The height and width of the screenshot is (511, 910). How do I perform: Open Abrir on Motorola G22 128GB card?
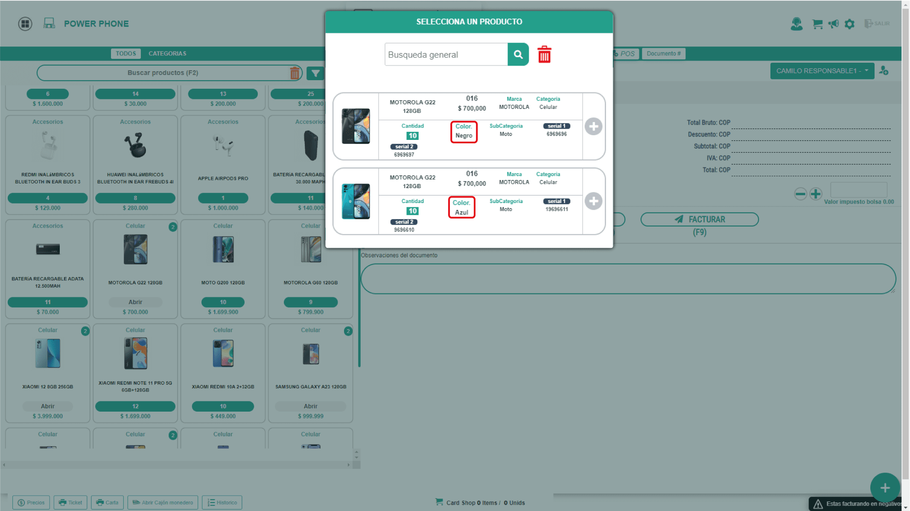click(x=135, y=302)
